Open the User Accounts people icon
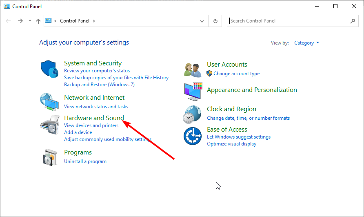Screen dimensions: 364x217 [x=193, y=70]
